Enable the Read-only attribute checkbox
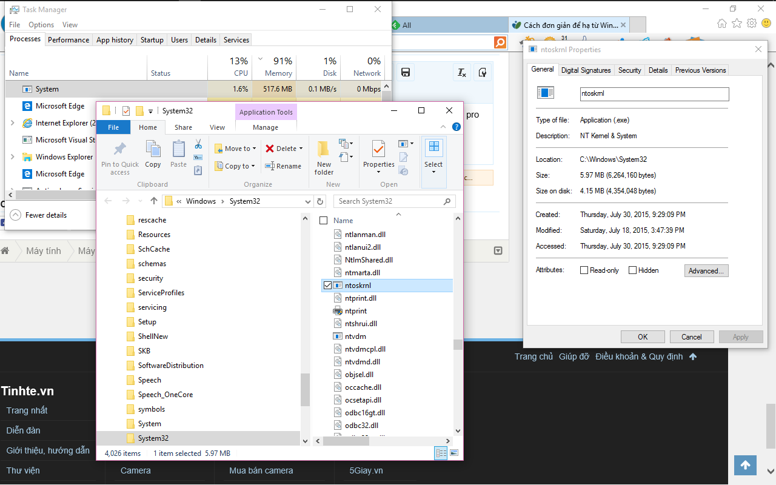776x485 pixels. [584, 270]
